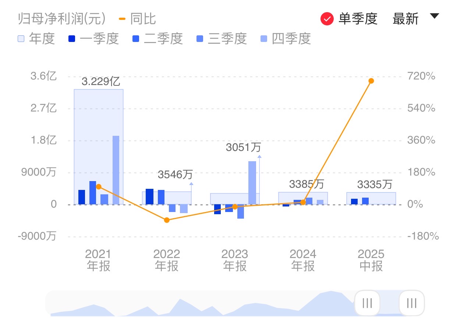This screenshot has height=325, width=457.
Task: Toggle the 单季度 red checkbox
Action: tap(327, 19)
